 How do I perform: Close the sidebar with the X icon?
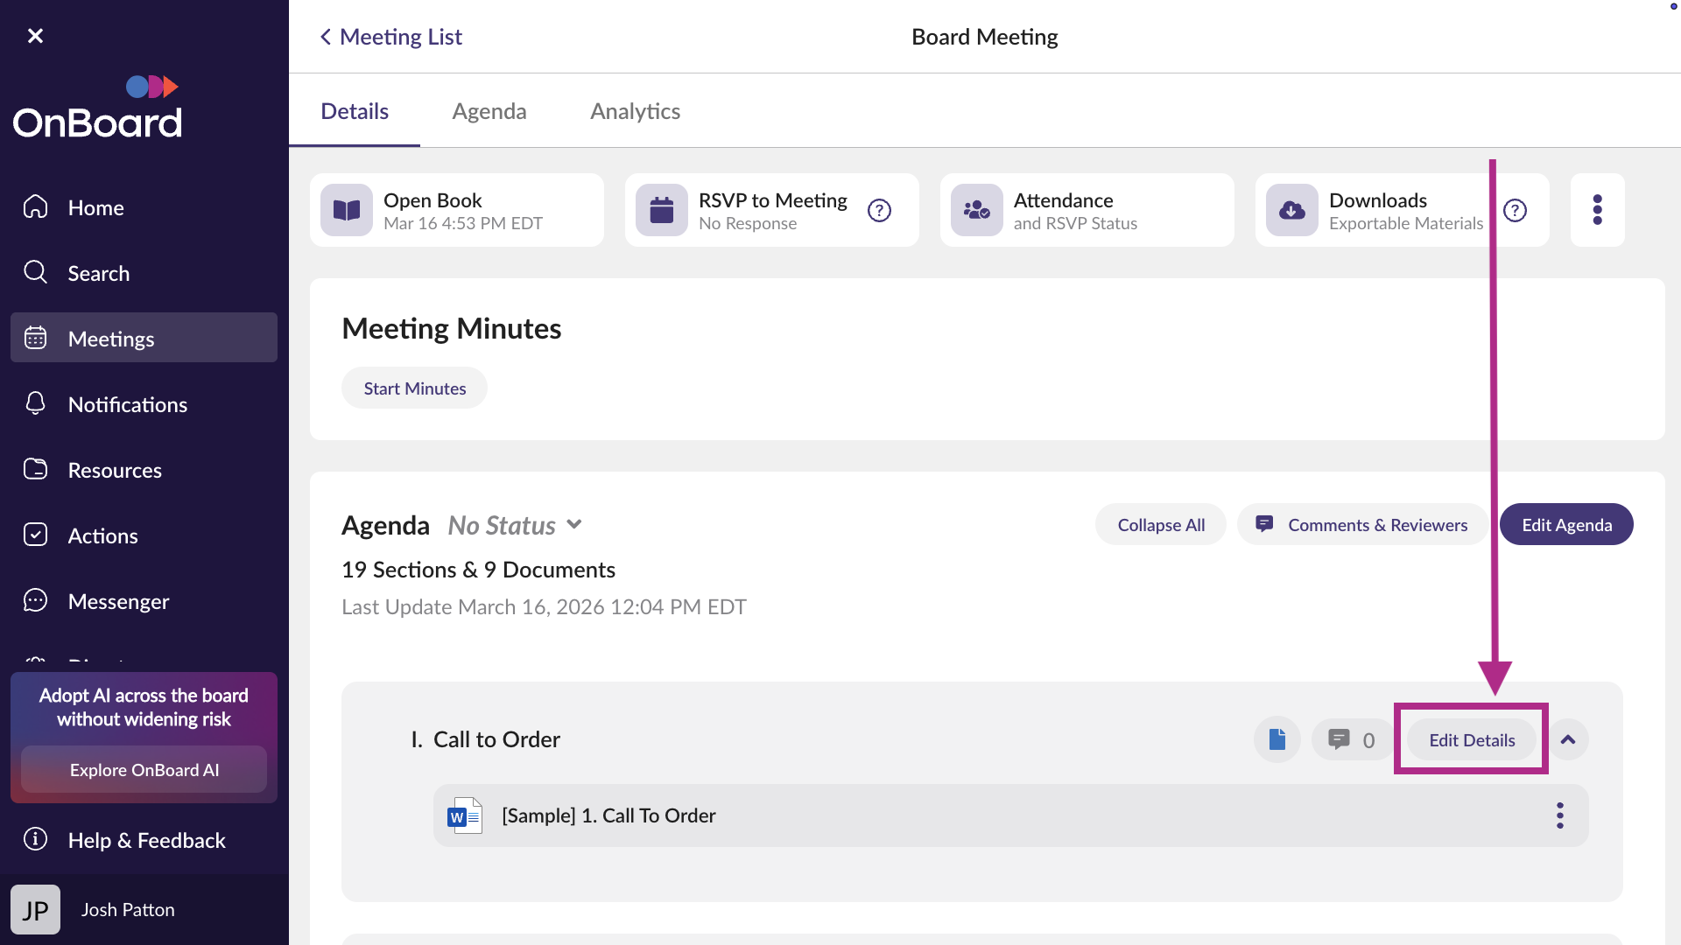35,36
